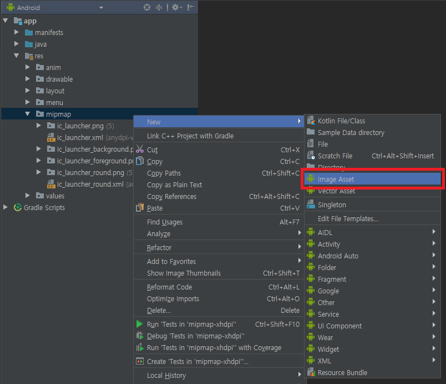This screenshot has width=446, height=384.
Task: Click the Kotlin File/Class icon
Action: [311, 121]
